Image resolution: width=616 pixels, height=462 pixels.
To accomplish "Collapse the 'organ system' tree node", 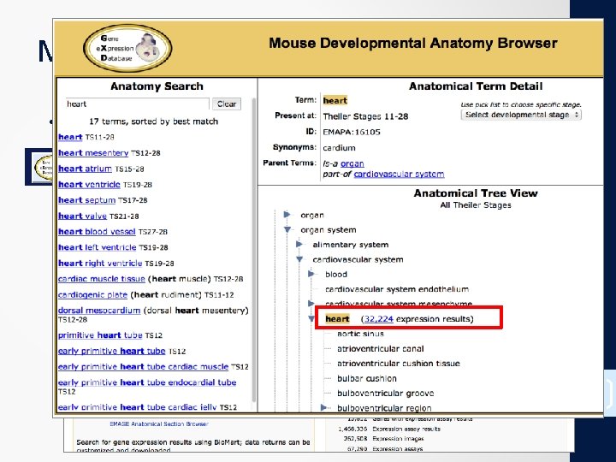I will click(x=287, y=229).
